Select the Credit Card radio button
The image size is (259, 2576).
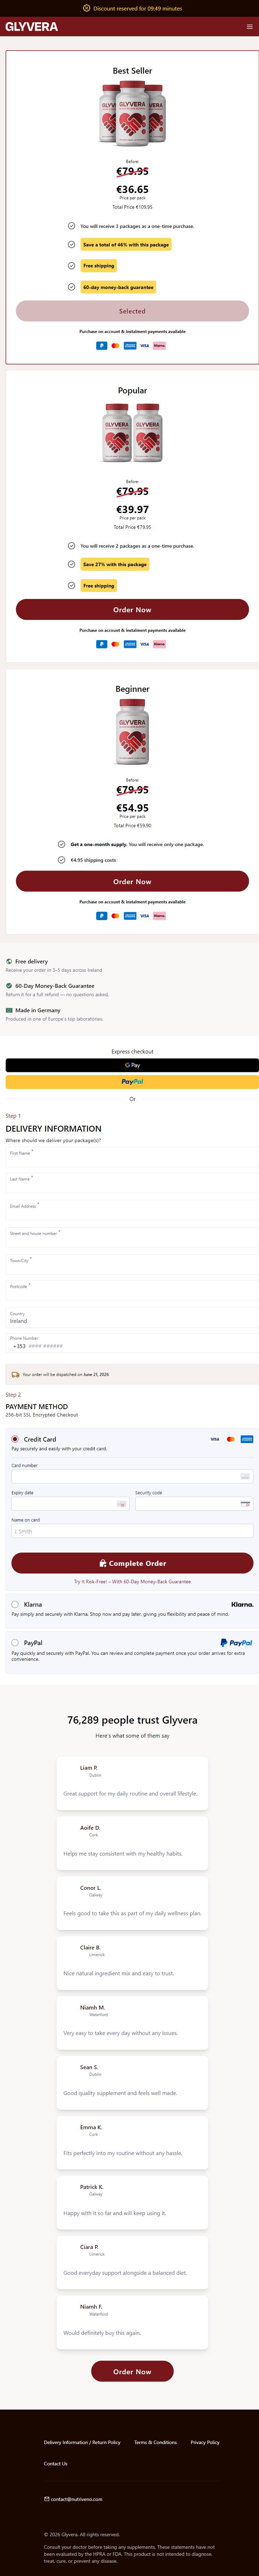coord(15,1439)
